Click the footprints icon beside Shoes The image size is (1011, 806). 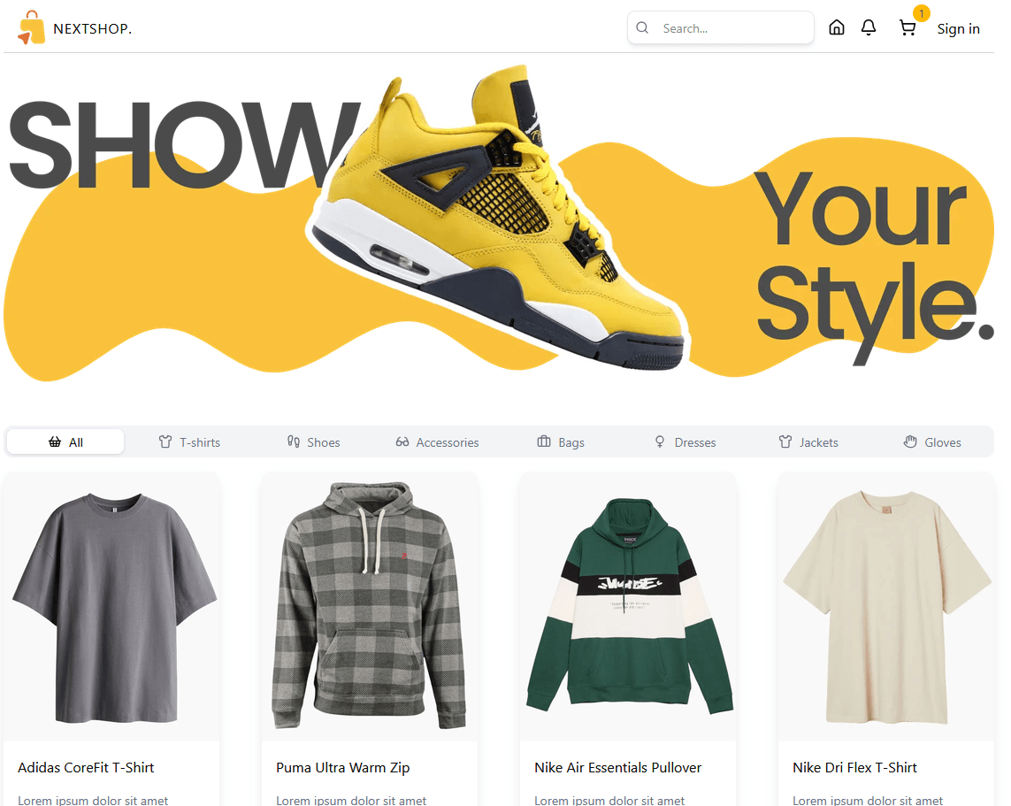(294, 441)
